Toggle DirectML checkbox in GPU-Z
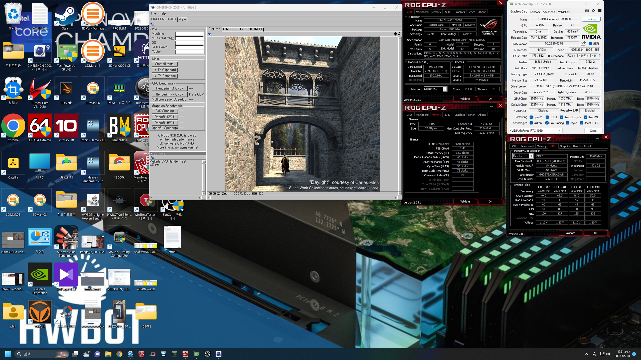Screen dimensions: 641x360 coord(586,117)
